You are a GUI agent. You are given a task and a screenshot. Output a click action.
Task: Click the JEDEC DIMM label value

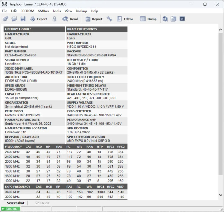[34, 72]
